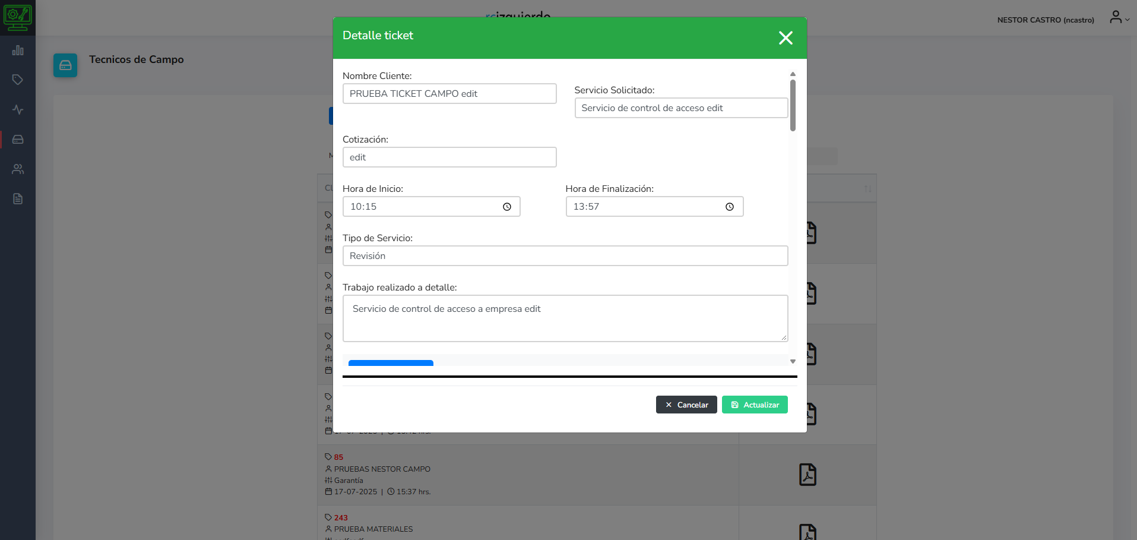Click ticket number 85
The height and width of the screenshot is (540, 1137).
[338, 457]
